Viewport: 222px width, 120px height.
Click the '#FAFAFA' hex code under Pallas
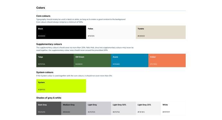[91, 36]
